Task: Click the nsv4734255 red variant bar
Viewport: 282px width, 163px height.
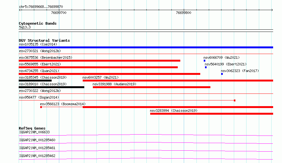Action: (109, 74)
